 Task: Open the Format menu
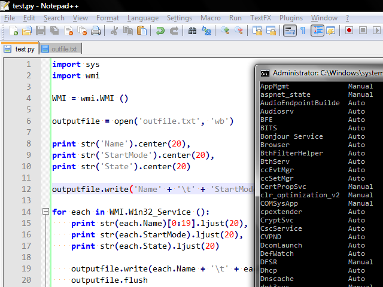pyautogui.click(x=108, y=18)
